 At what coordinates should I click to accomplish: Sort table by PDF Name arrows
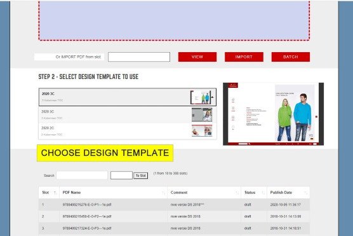(164, 193)
